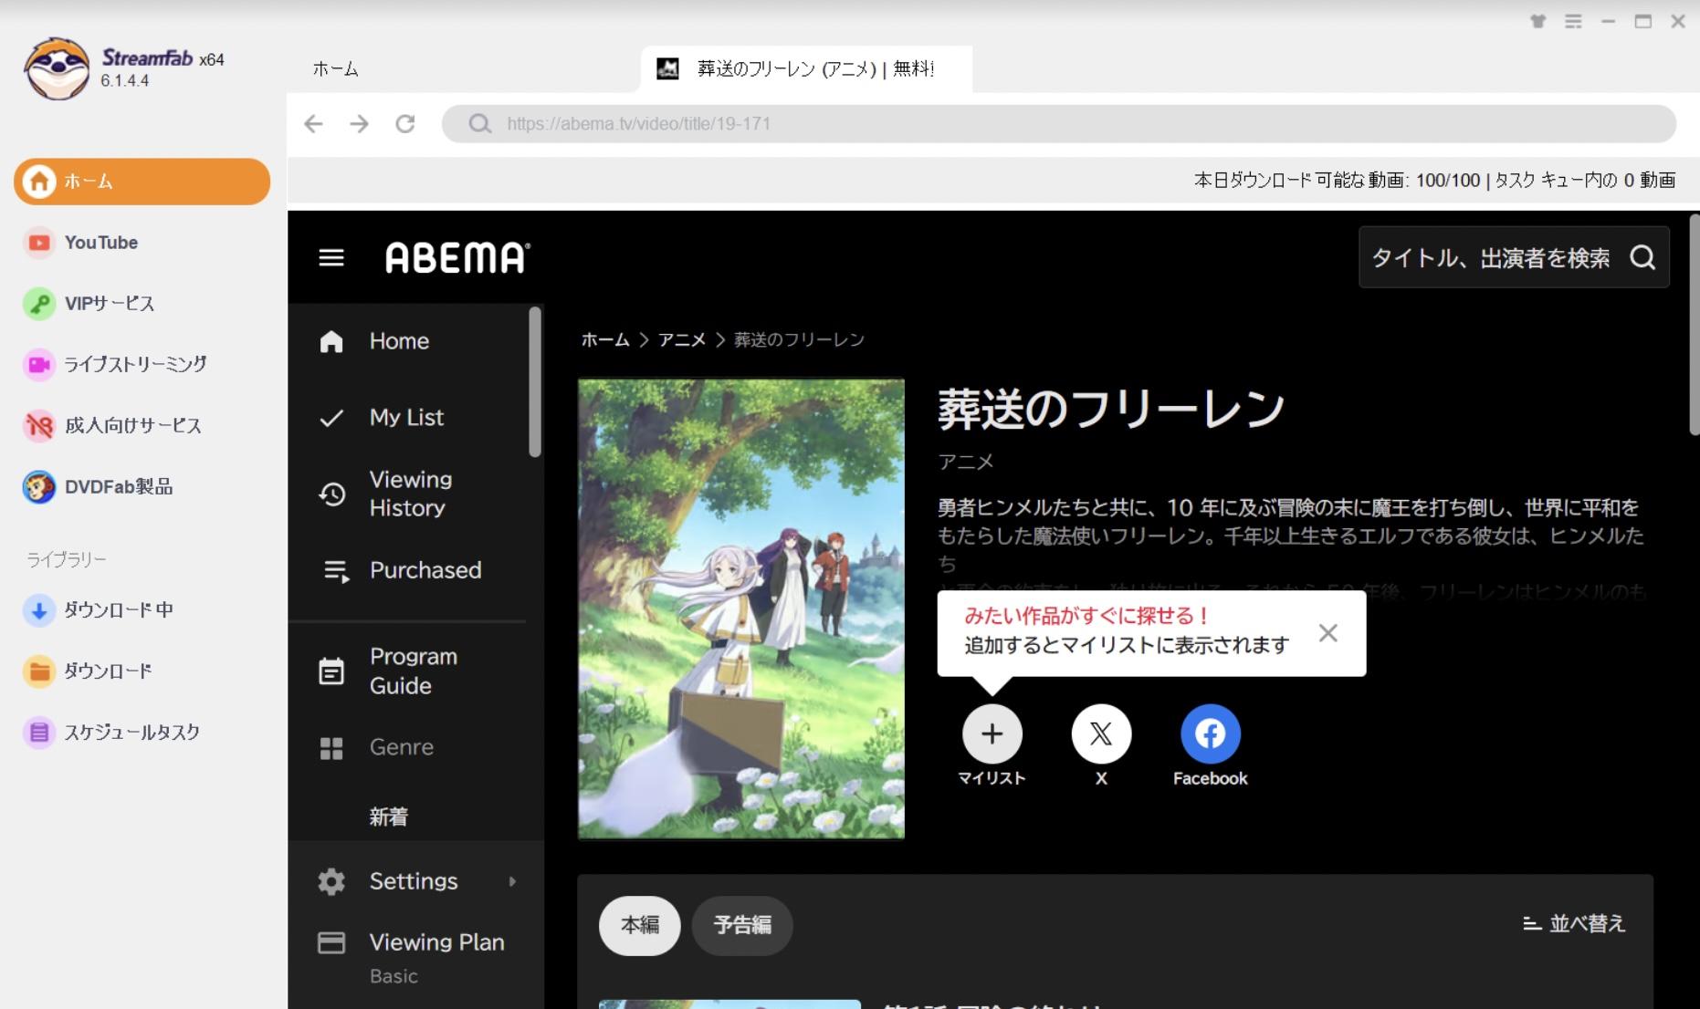Open the T-shirt skin icon
Screen dimensions: 1700x1009
pos(1538,22)
